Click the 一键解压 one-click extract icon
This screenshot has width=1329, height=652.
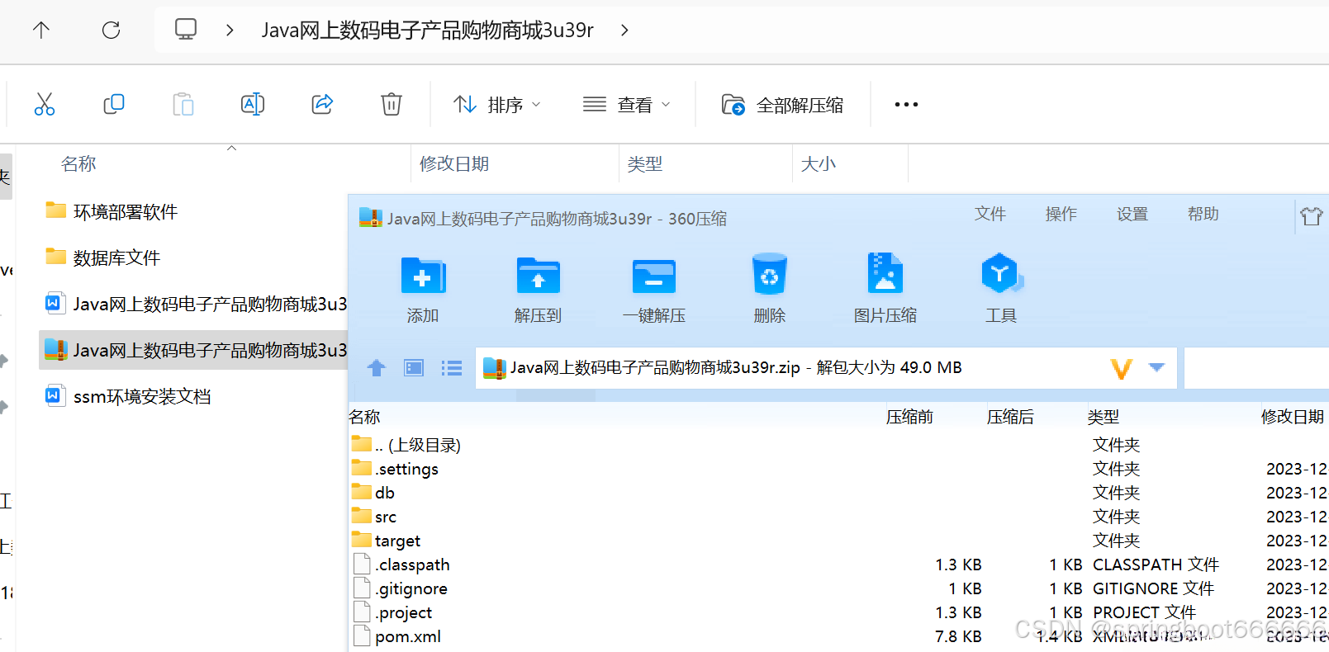[654, 276]
